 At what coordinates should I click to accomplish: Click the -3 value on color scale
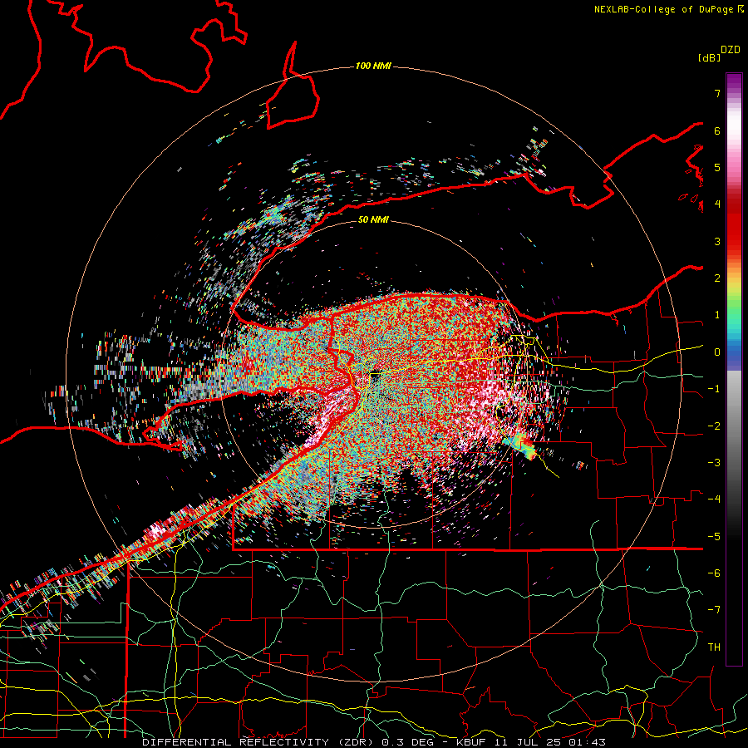click(714, 463)
